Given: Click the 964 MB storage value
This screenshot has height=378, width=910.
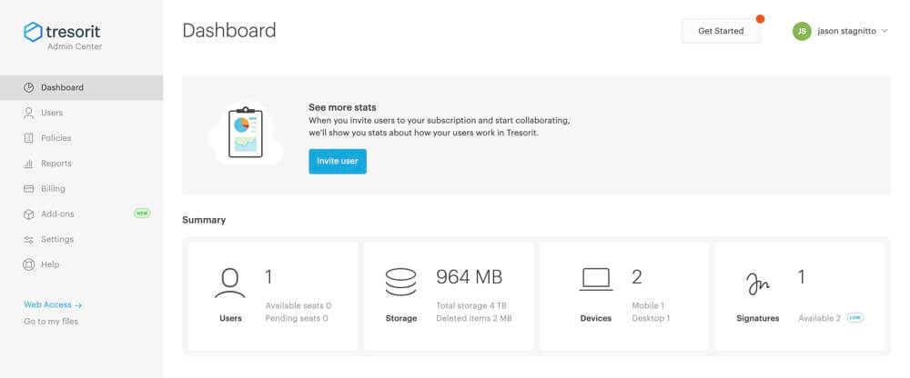Looking at the screenshot, I should (469, 277).
